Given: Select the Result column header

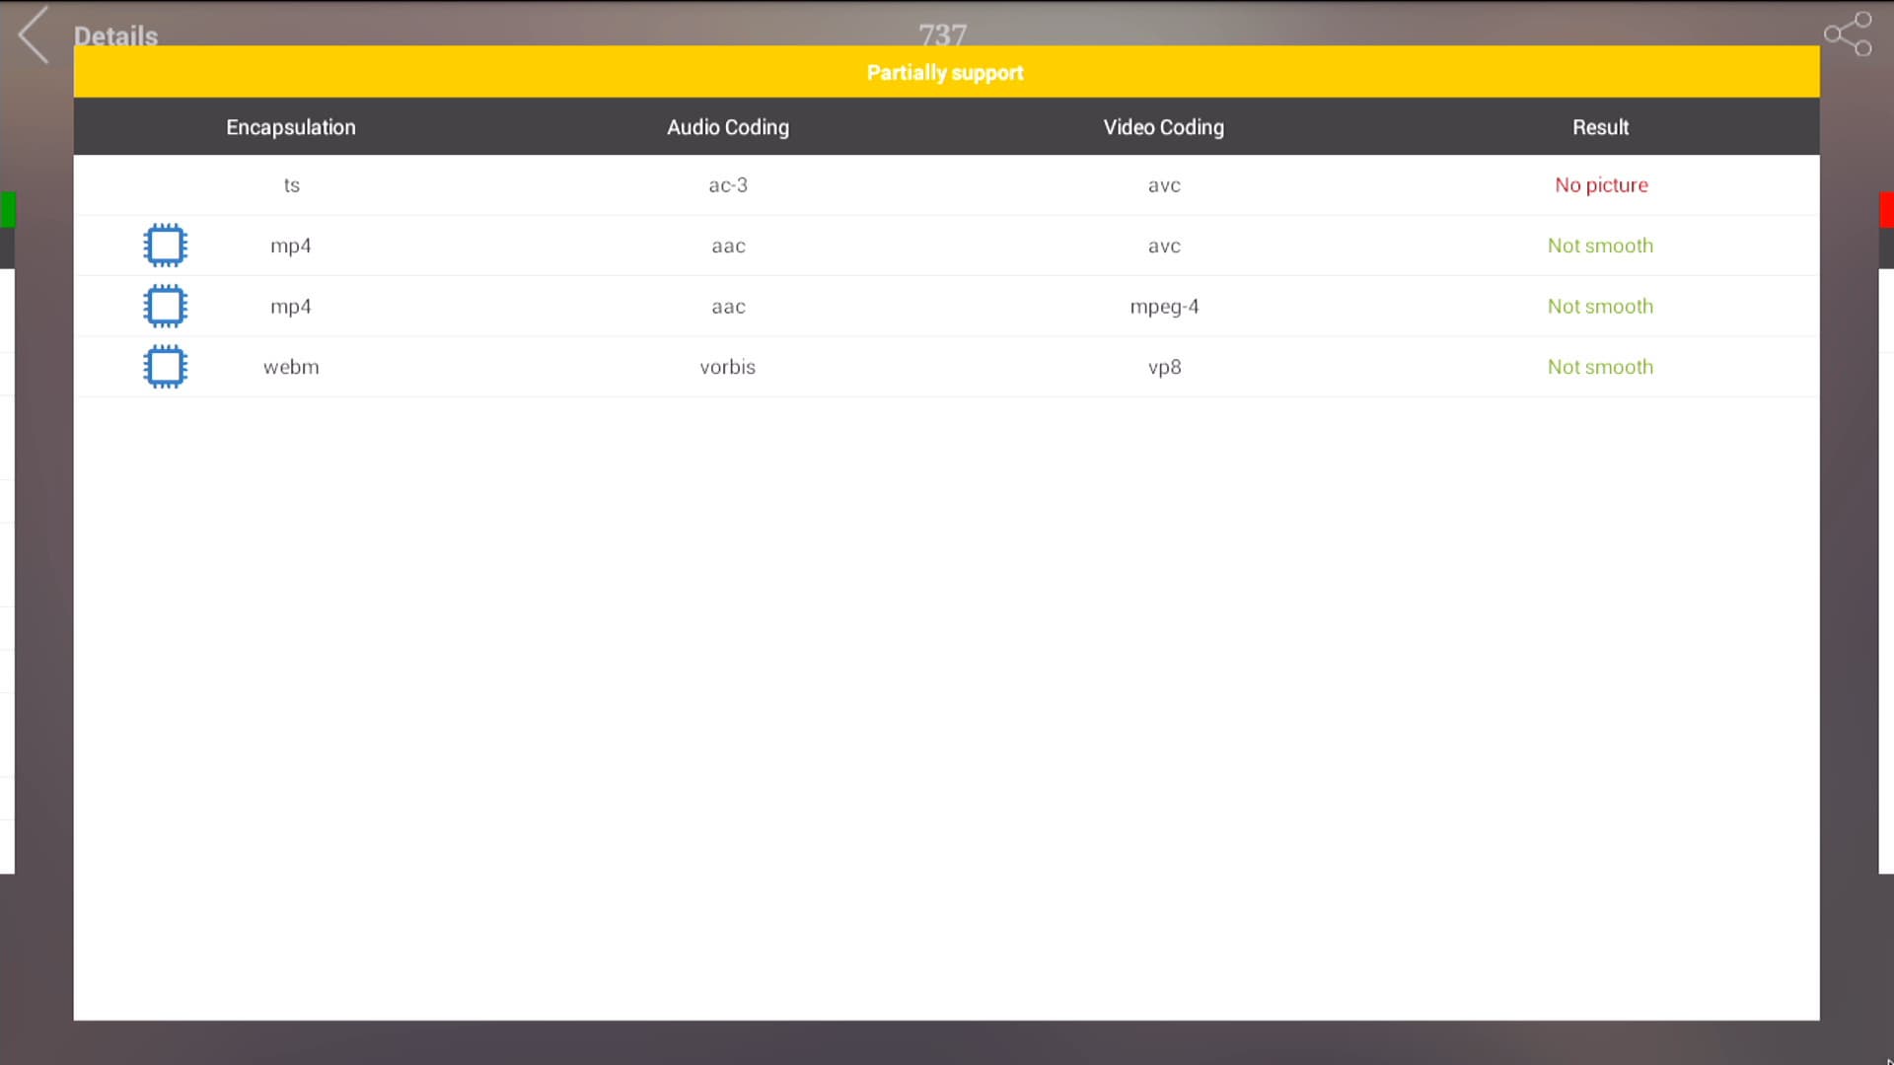Looking at the screenshot, I should coord(1600,127).
